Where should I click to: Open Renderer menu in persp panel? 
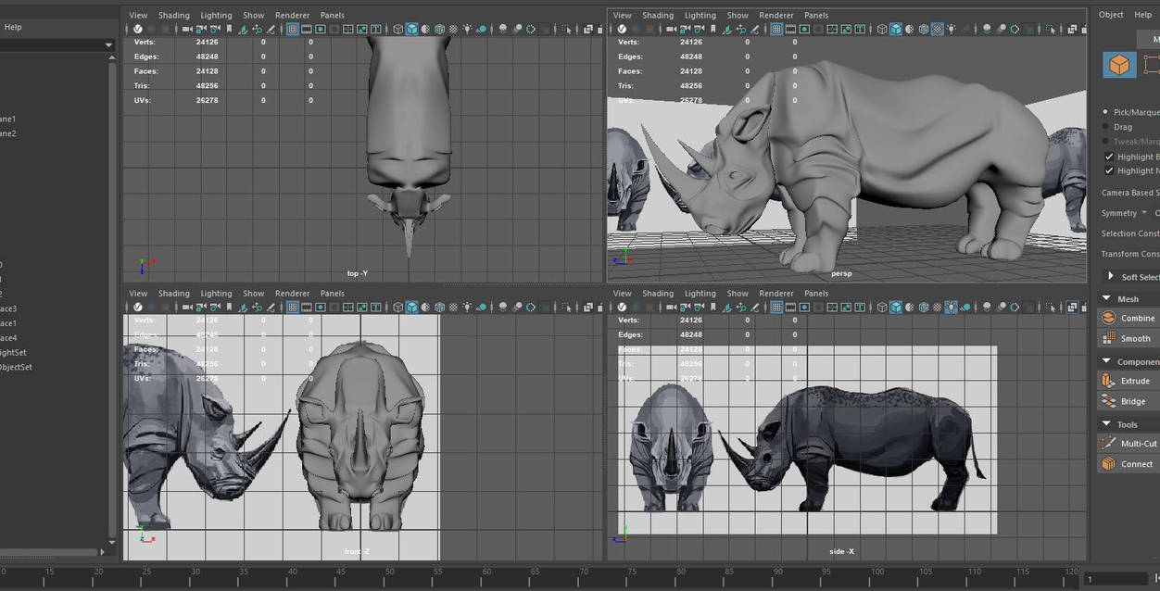[775, 15]
